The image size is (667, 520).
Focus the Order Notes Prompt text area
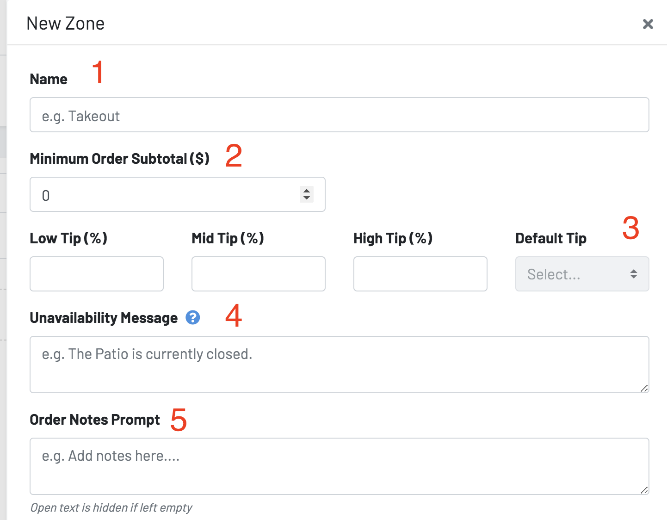point(339,466)
